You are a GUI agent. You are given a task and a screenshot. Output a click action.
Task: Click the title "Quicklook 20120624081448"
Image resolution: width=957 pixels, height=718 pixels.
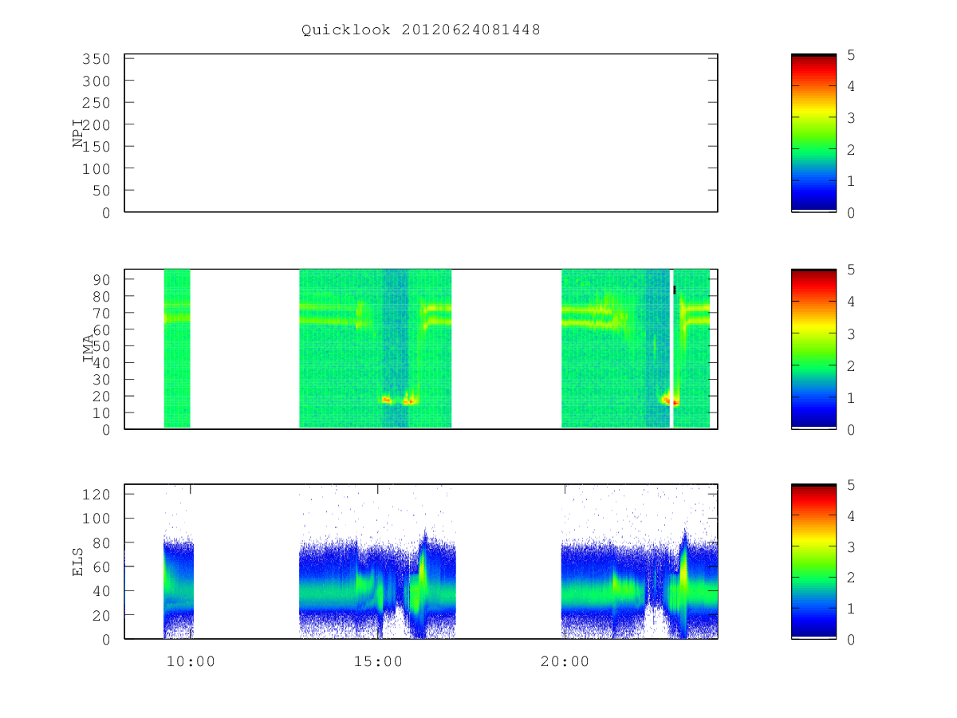pyautogui.click(x=421, y=30)
